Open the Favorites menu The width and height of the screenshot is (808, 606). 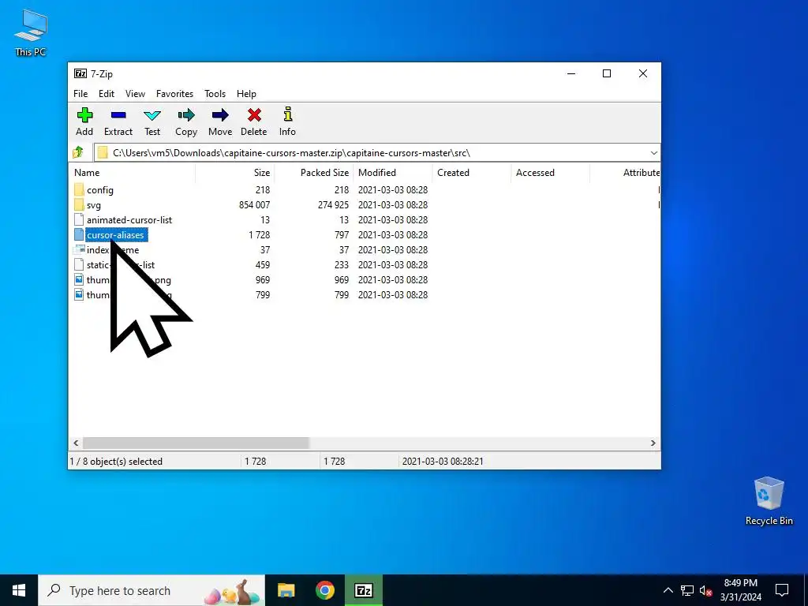coord(174,94)
